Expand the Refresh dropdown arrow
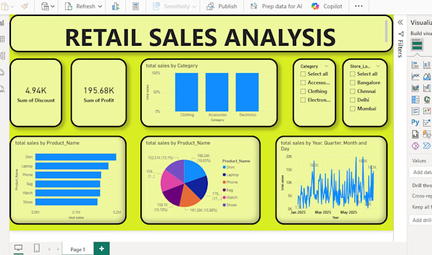This screenshot has width=432, height=255. tap(100, 6)
